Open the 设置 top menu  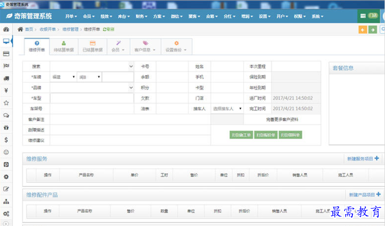[x=265, y=16]
